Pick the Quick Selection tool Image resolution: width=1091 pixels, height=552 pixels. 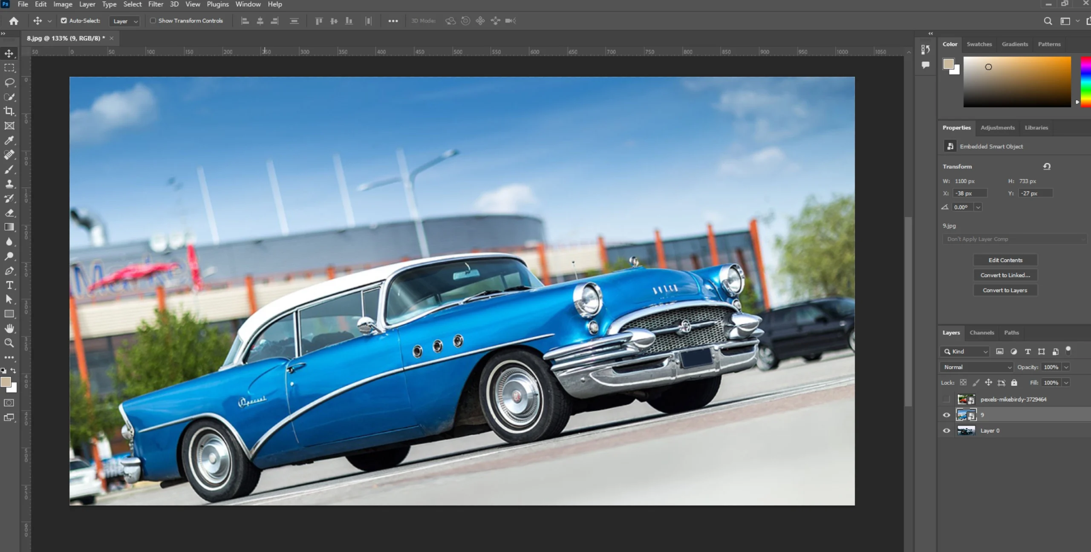click(x=9, y=97)
